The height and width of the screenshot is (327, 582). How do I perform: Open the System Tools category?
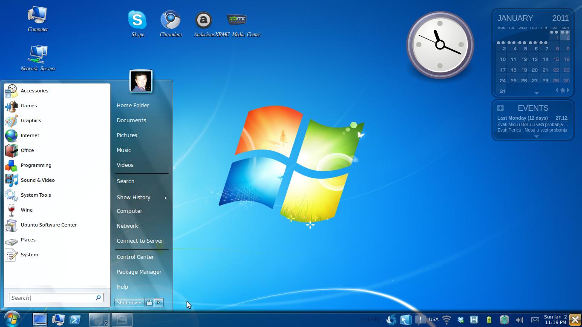pos(57,195)
